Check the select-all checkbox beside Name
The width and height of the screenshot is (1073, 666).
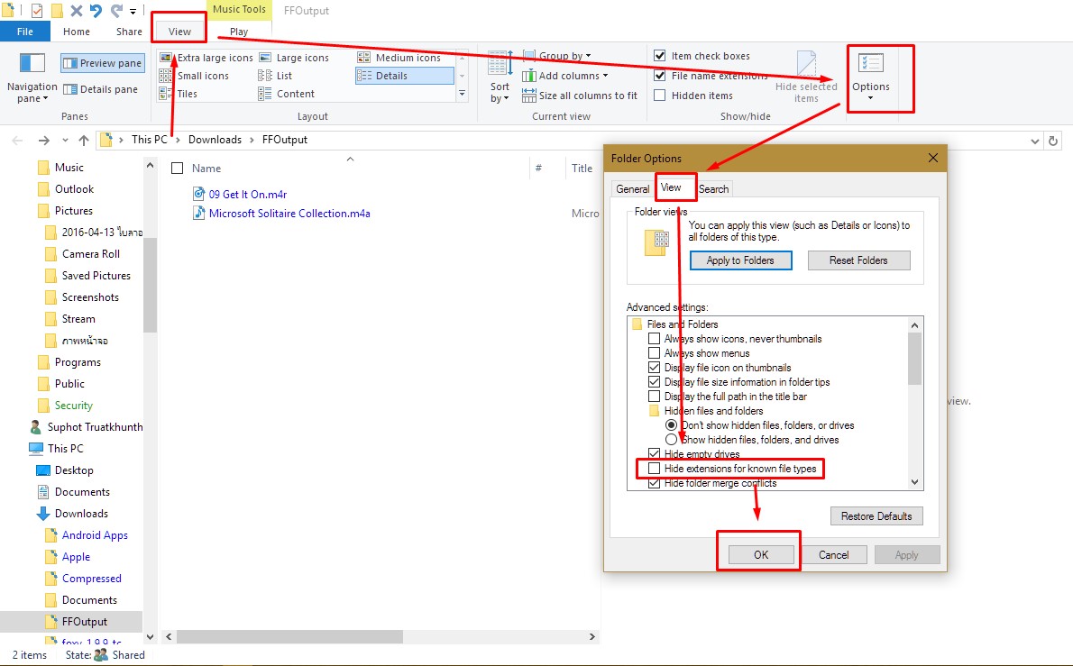(x=178, y=169)
